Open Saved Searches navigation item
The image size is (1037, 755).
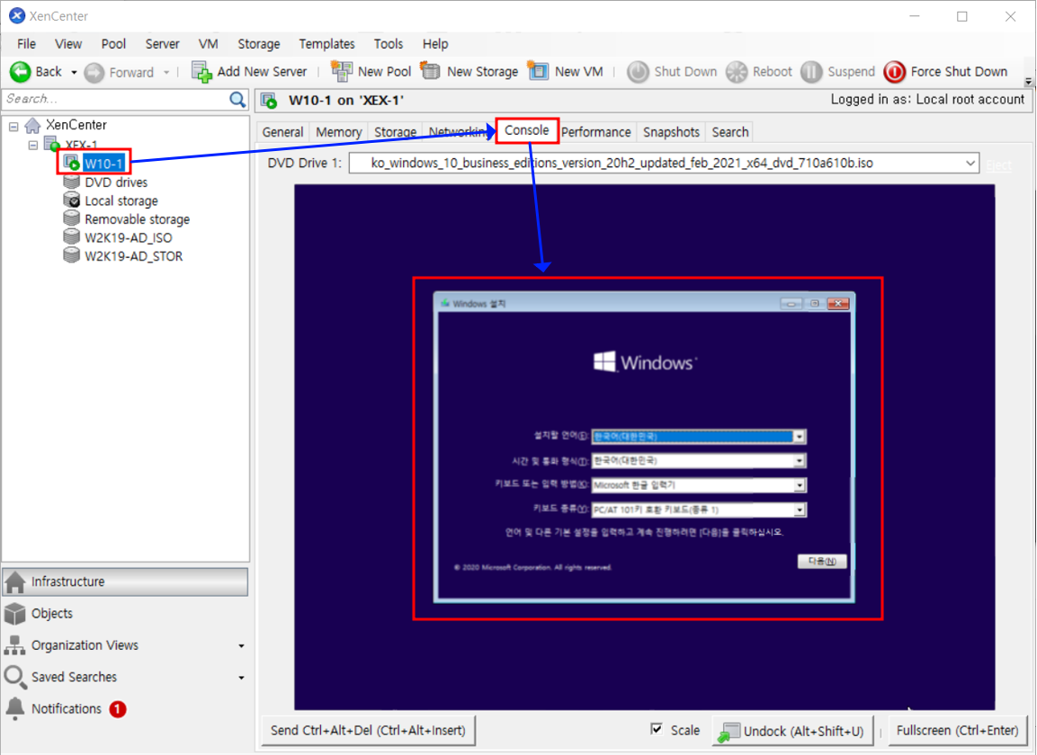pyautogui.click(x=74, y=677)
